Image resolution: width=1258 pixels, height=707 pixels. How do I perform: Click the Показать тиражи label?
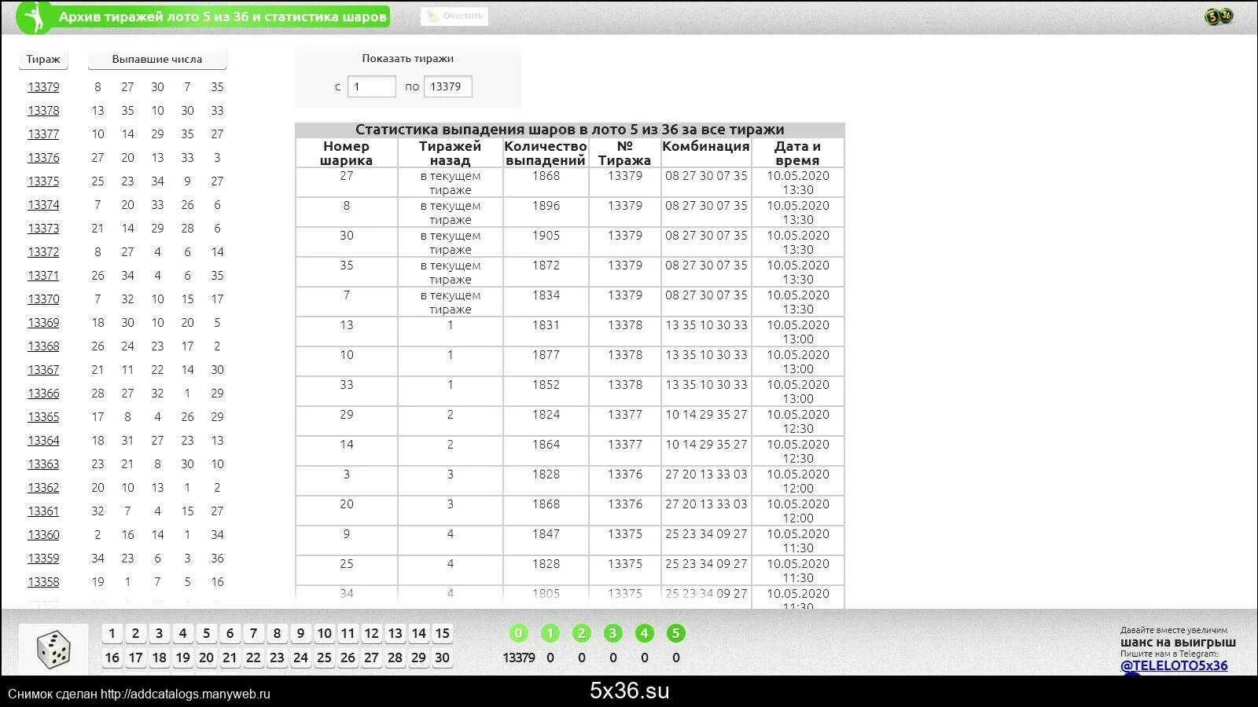(407, 59)
